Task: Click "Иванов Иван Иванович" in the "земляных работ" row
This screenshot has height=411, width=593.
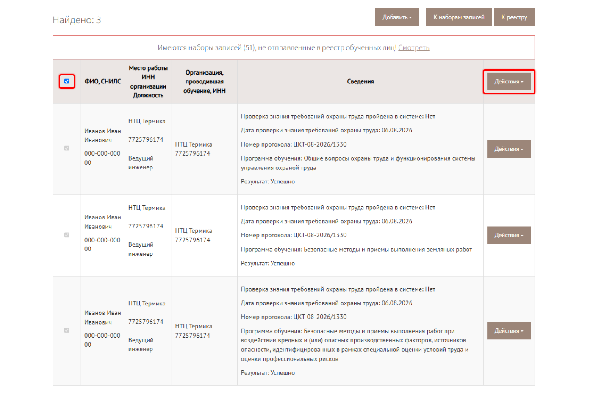Action: (103, 222)
